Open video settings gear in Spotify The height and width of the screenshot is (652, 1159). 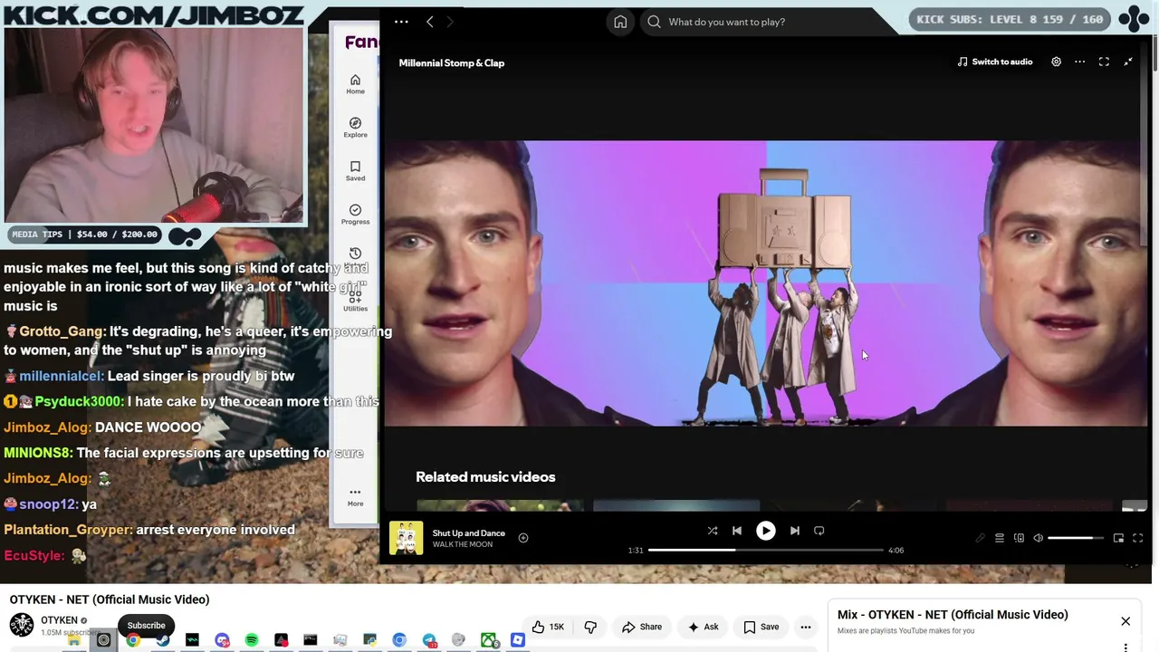click(1056, 62)
